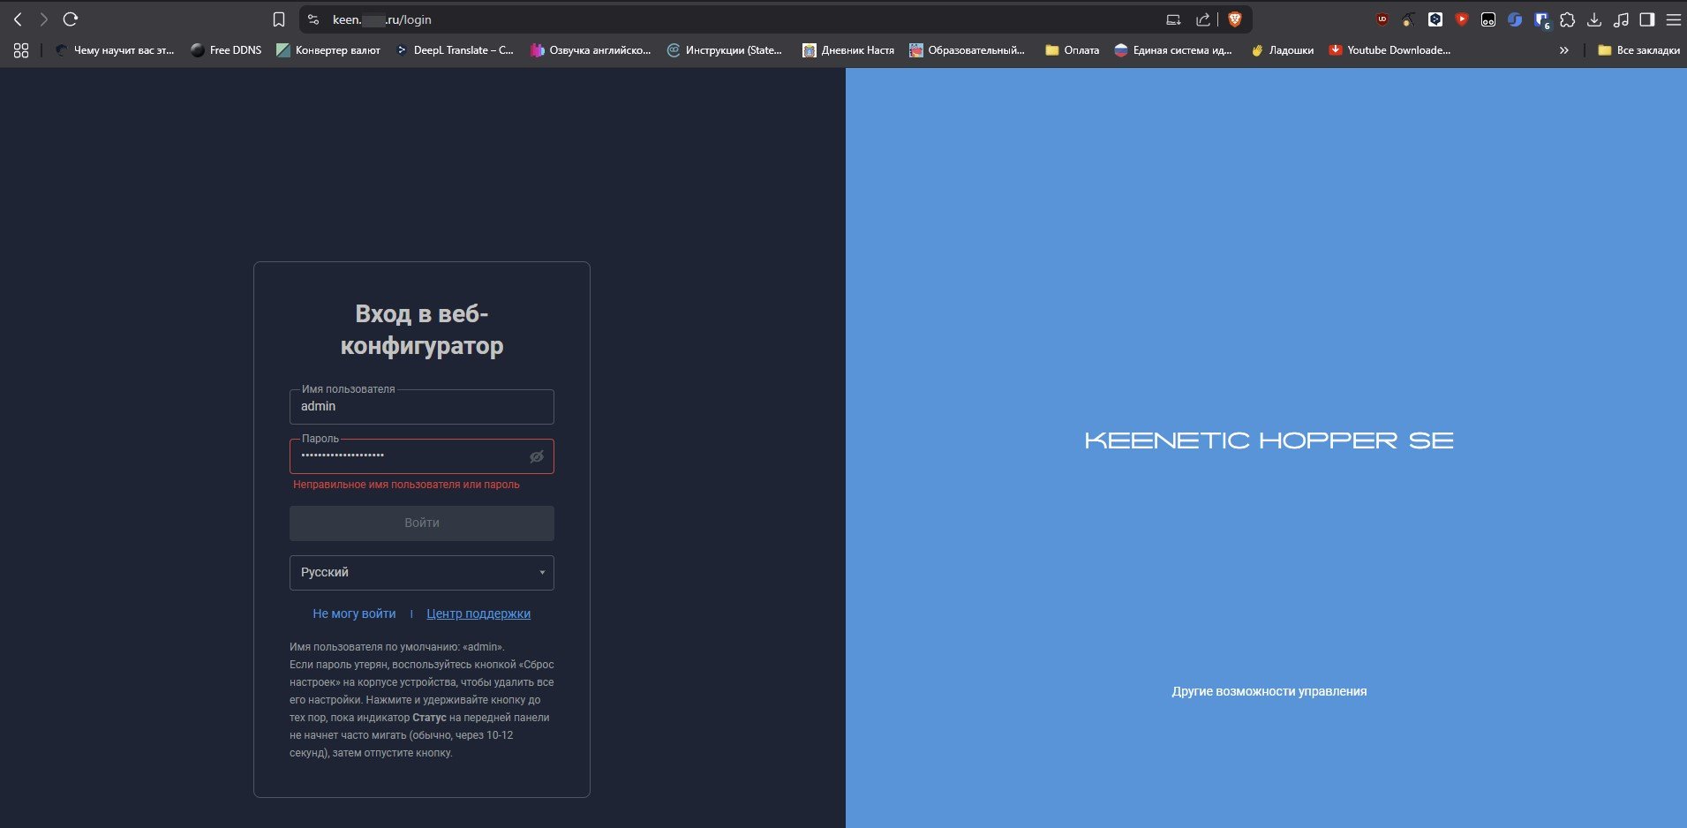1687x828 pixels.
Task: Toggle the browser sidebar panel
Action: click(1647, 19)
